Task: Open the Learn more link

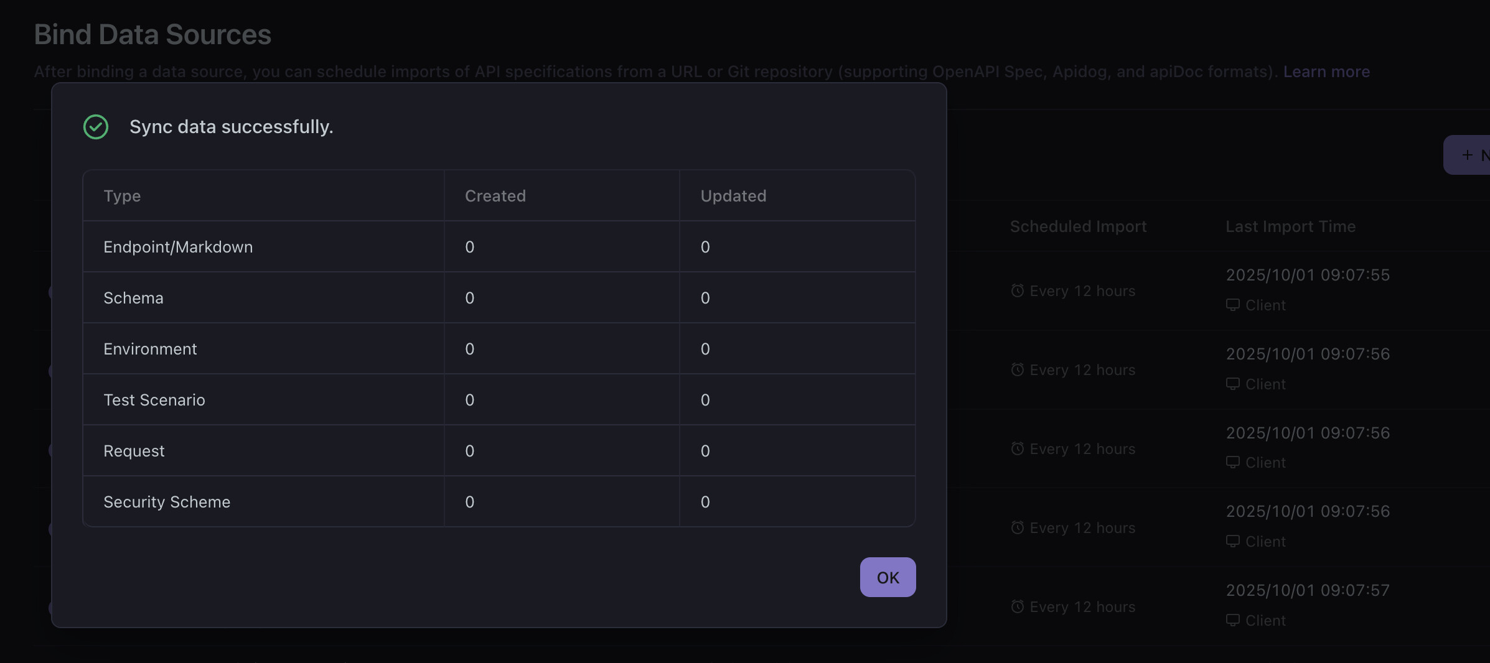Action: tap(1326, 72)
